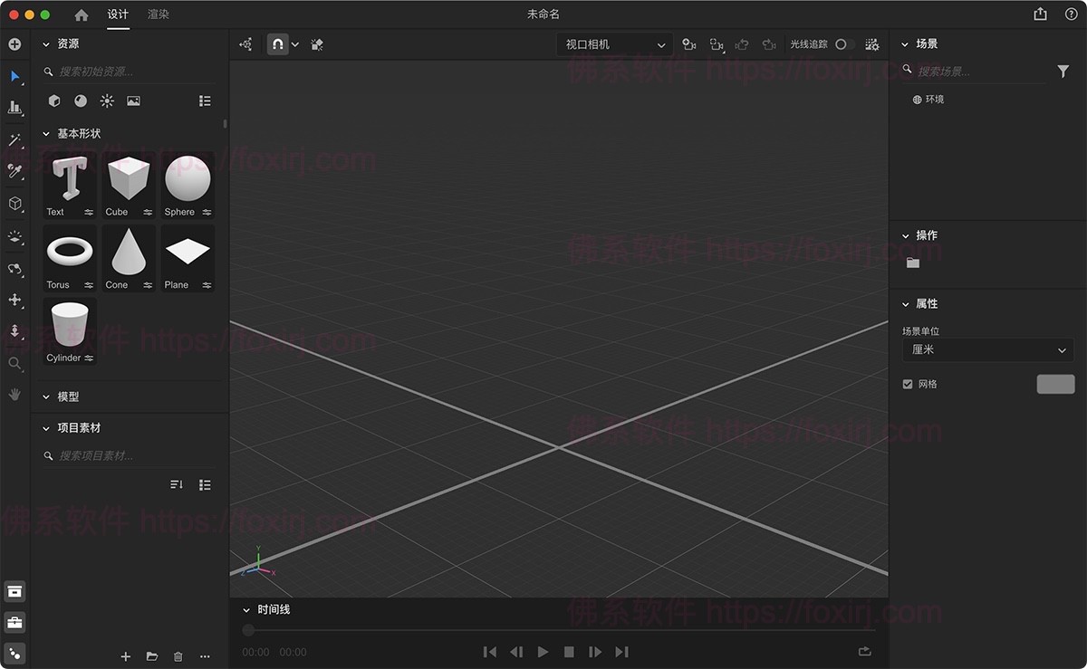Uncheck the 网格 grid checkbox
The width and height of the screenshot is (1087, 669).
[908, 385]
